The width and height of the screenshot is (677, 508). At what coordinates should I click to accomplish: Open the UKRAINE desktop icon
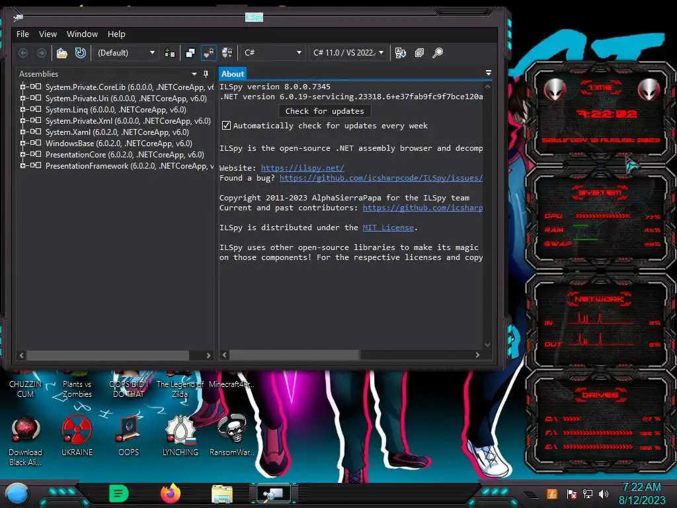(77, 436)
